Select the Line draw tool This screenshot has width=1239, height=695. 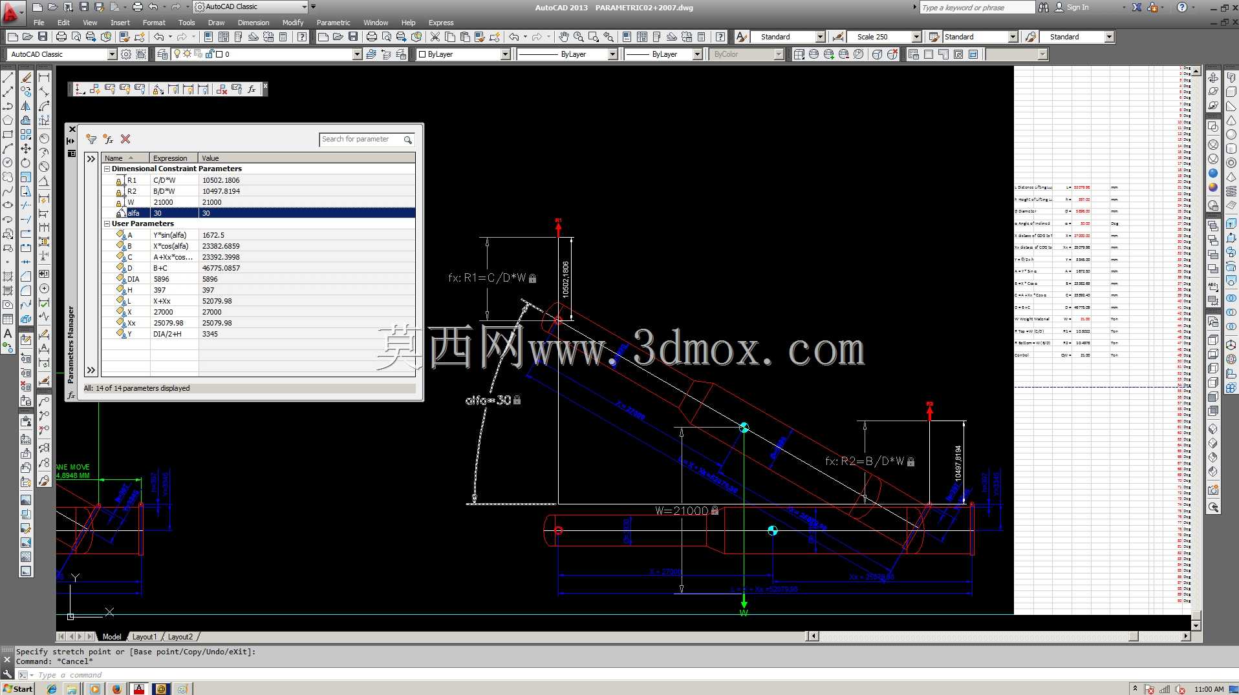pyautogui.click(x=8, y=78)
